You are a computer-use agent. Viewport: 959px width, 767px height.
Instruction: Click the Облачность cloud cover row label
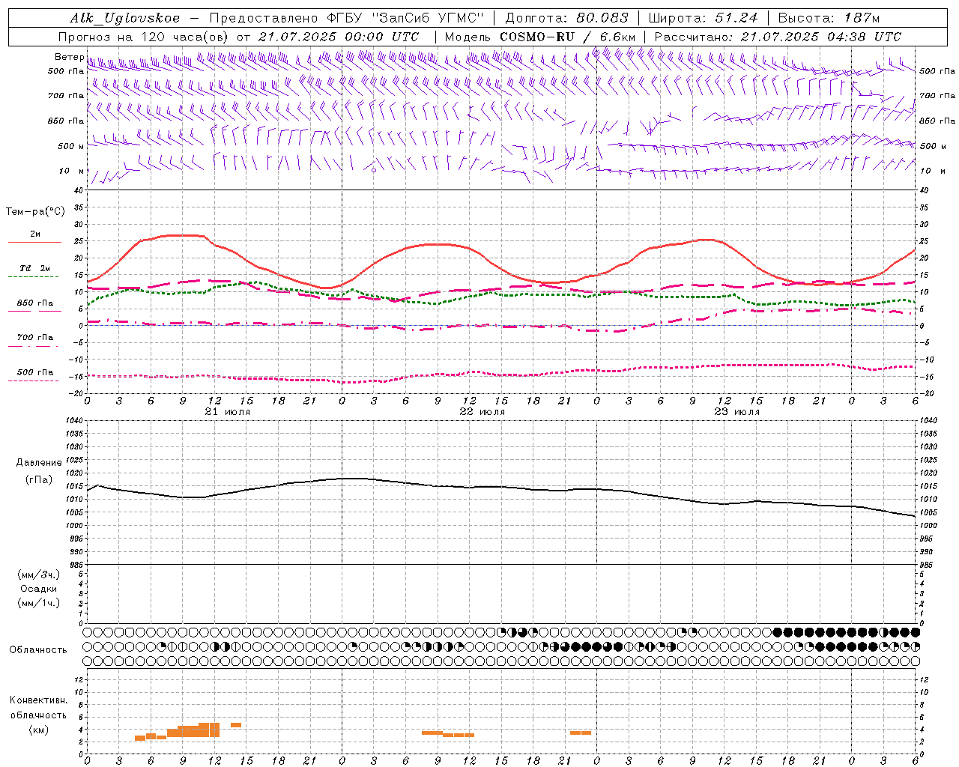38,649
